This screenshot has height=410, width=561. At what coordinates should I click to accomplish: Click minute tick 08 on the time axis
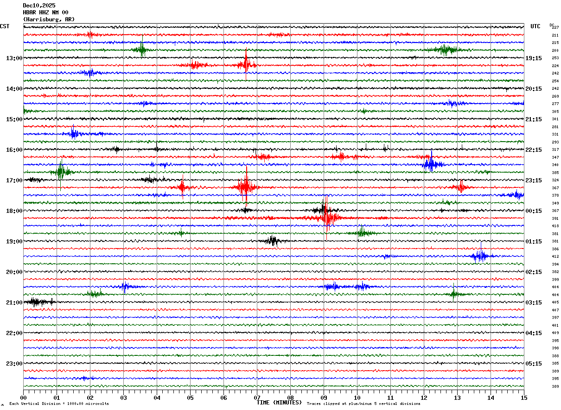(x=290, y=398)
